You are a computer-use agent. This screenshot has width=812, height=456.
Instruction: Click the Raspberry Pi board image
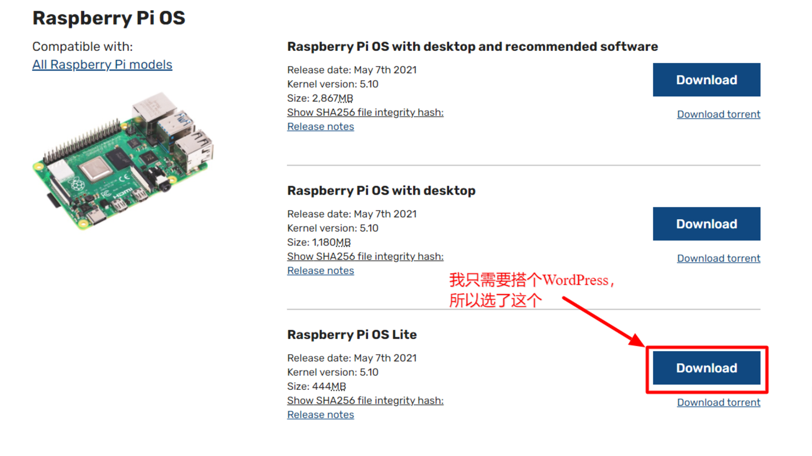click(124, 161)
